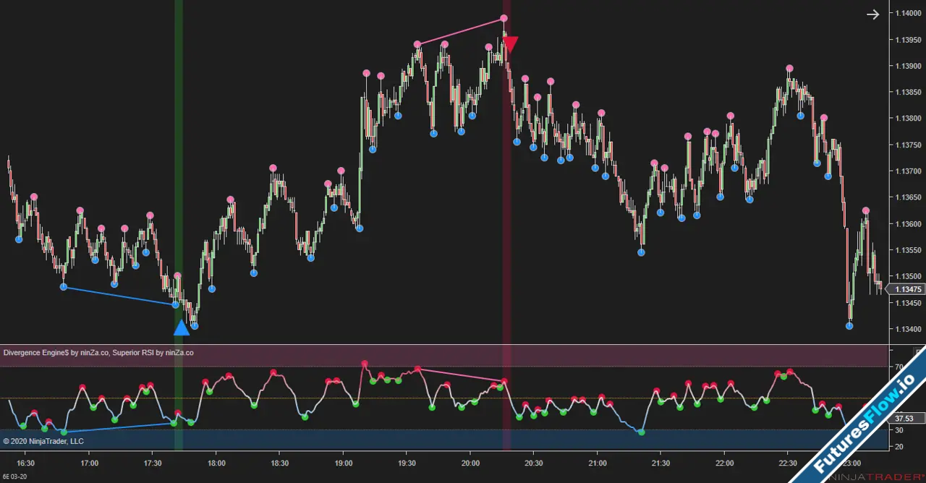
Task: Open the Divergence Engine$ indicator label
Action: coord(56,353)
